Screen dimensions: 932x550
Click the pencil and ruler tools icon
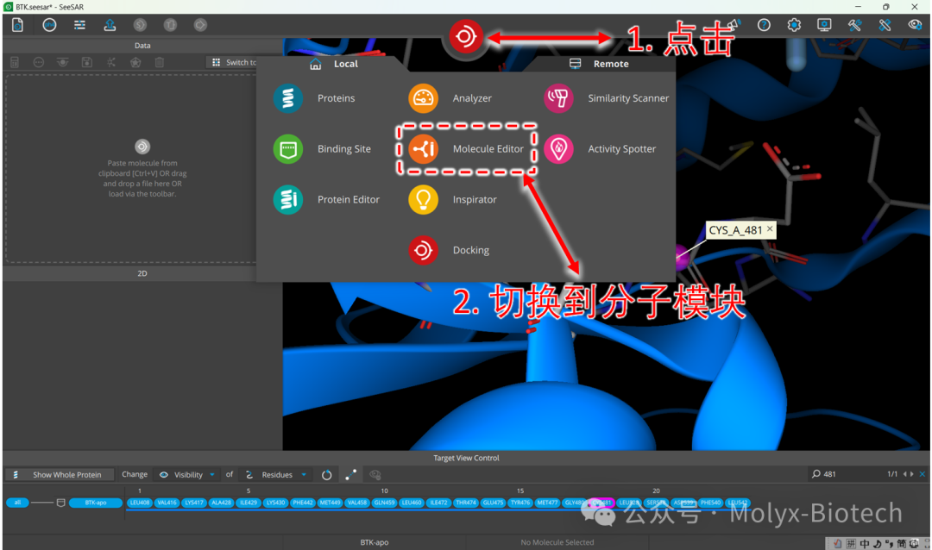pyautogui.click(x=885, y=25)
